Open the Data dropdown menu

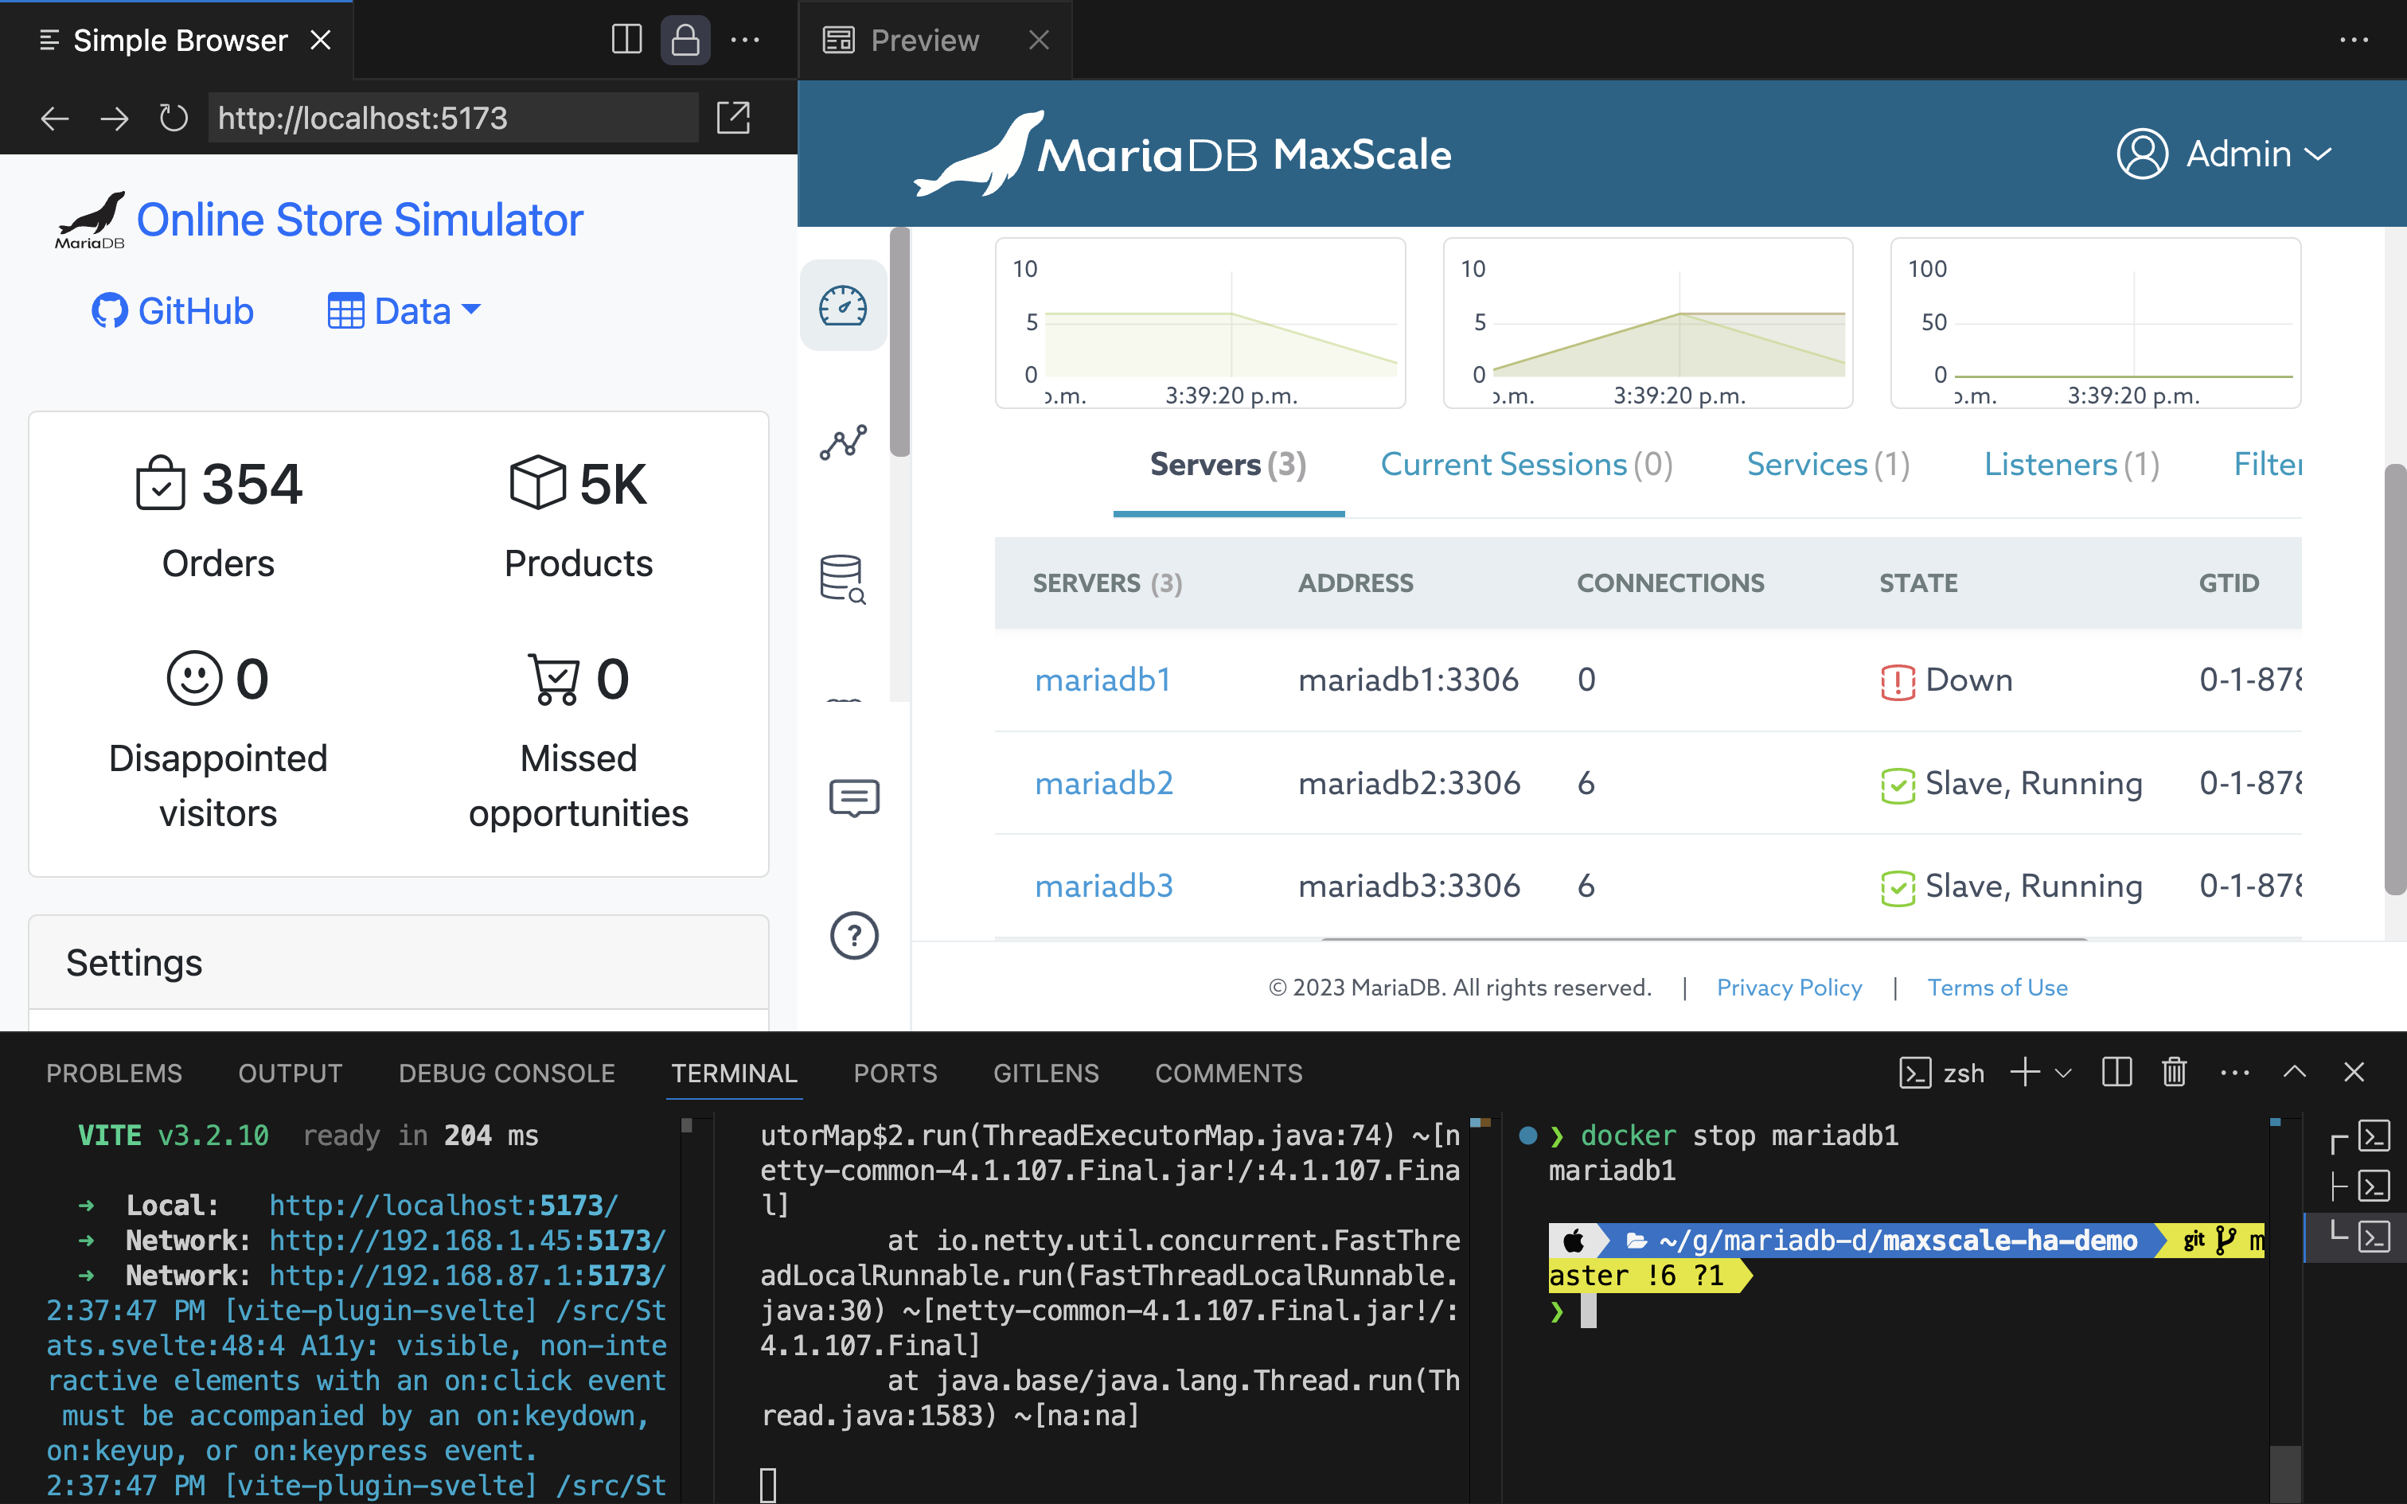point(404,311)
